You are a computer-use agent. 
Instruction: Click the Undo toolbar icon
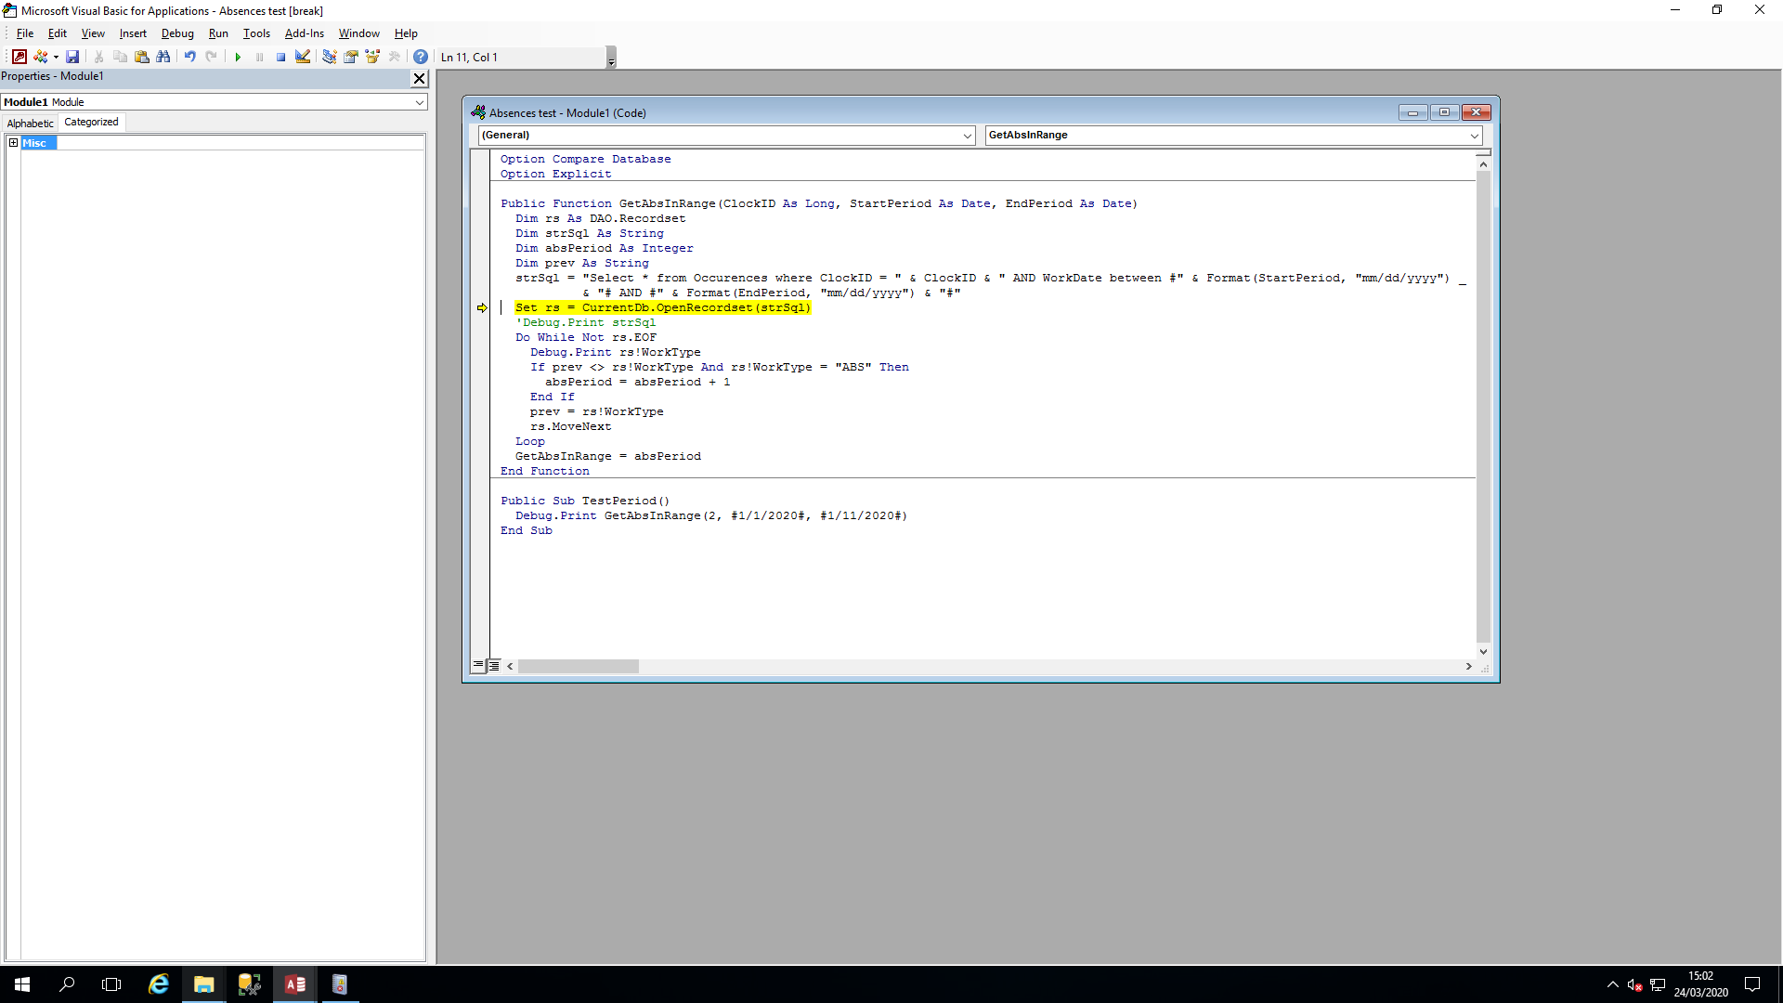pyautogui.click(x=189, y=57)
